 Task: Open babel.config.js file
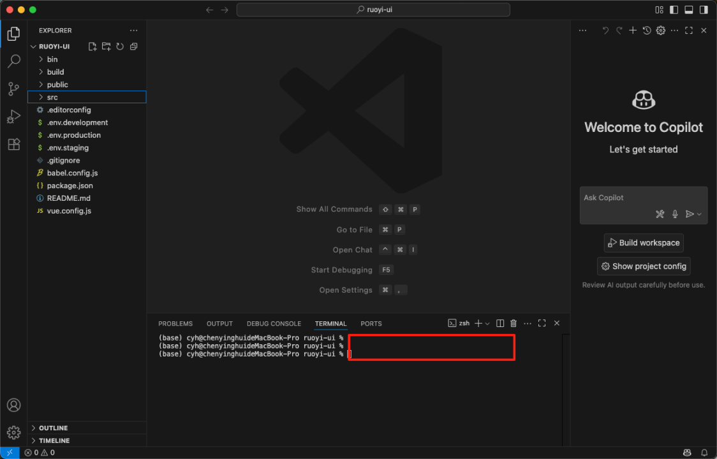(87, 173)
